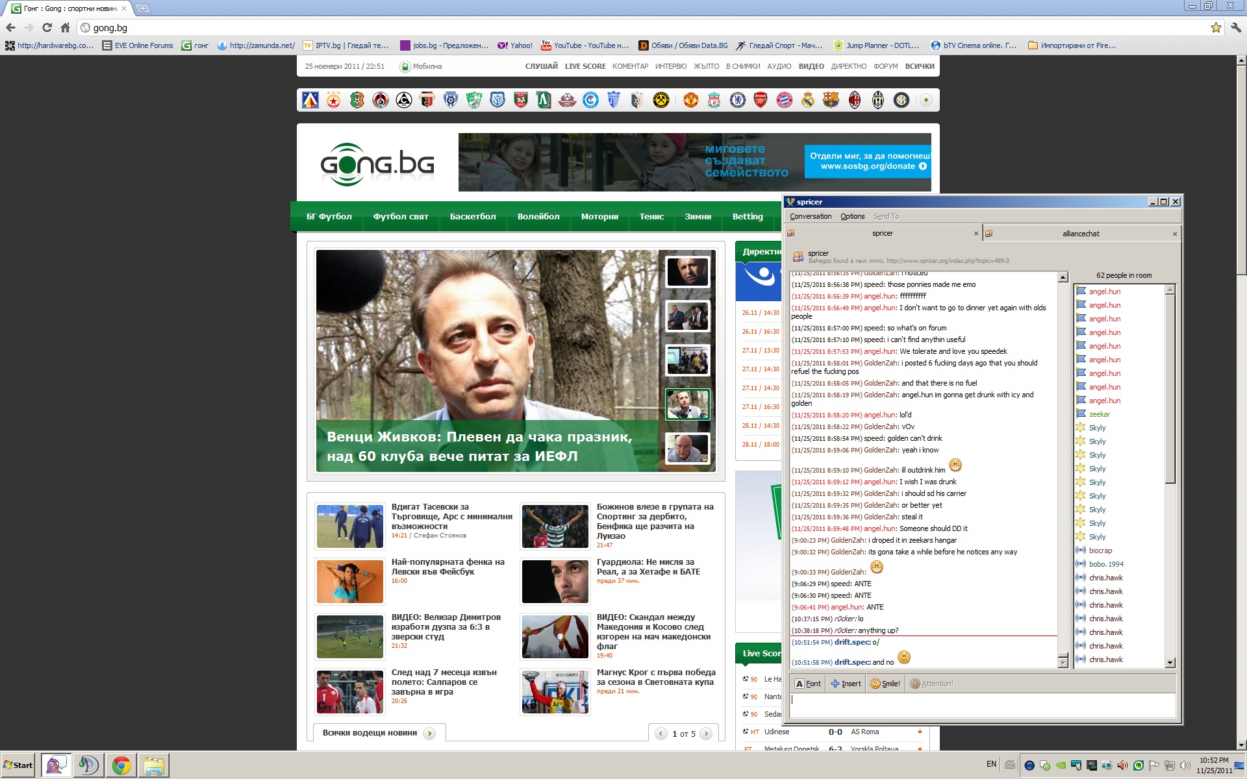Screen dimensions: 1247x779
Task: Click the Liverpool club crest
Action: [x=714, y=101]
